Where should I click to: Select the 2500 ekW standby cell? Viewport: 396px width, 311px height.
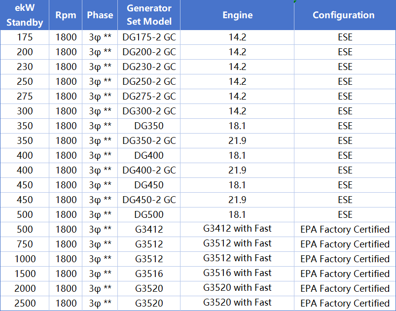point(25,303)
